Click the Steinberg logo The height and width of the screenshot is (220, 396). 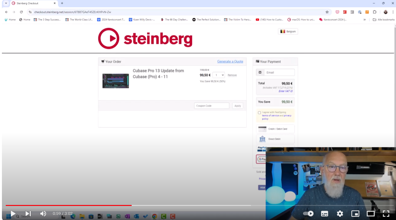[145, 38]
